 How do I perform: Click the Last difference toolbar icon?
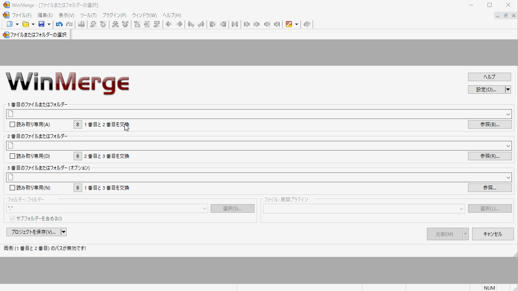157,24
